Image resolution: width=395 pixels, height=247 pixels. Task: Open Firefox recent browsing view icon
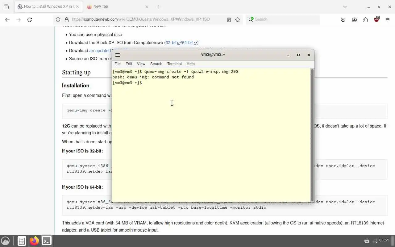6,7
